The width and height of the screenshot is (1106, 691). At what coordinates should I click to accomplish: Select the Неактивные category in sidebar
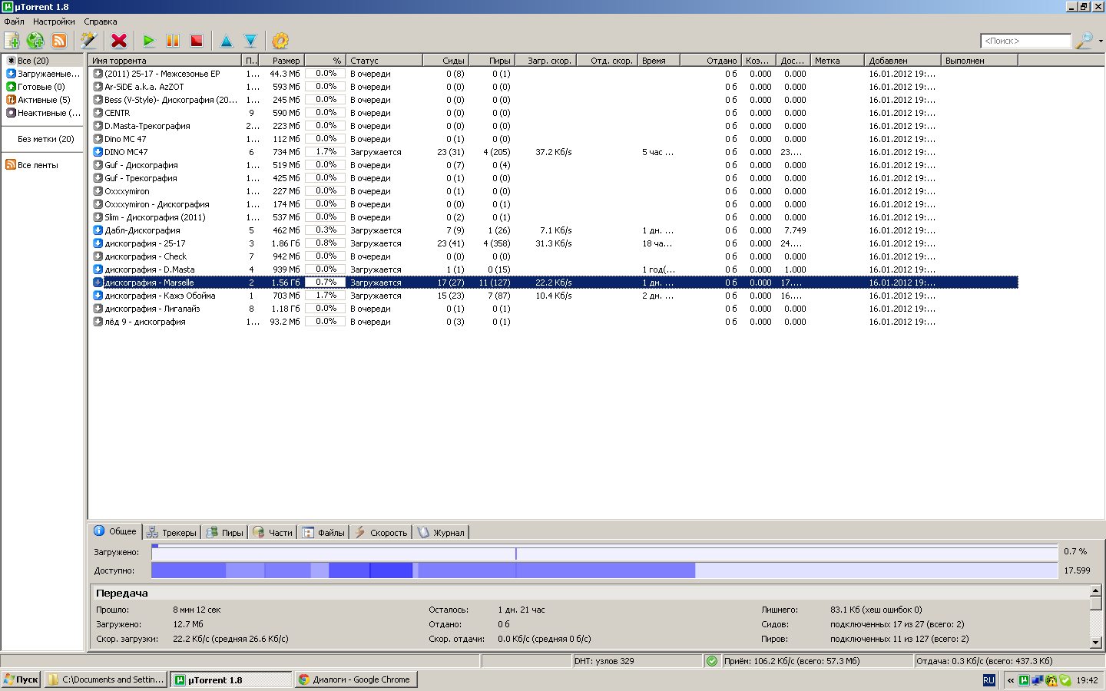point(43,113)
